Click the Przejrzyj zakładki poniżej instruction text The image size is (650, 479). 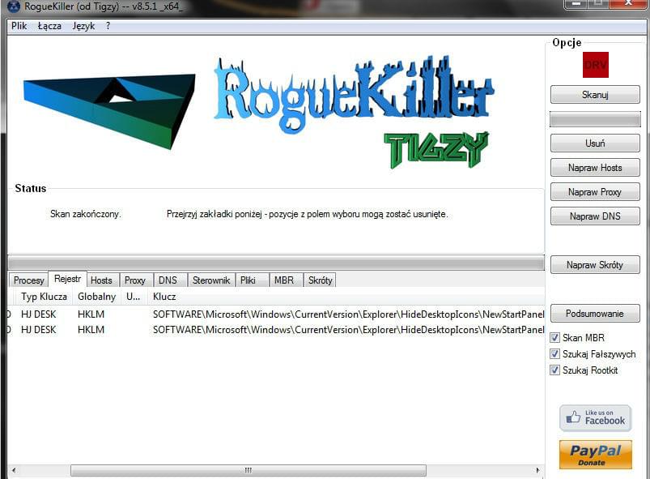tap(307, 214)
